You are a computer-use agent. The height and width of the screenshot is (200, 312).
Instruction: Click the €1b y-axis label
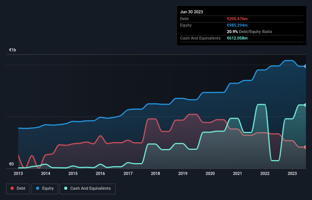[x=13, y=50]
